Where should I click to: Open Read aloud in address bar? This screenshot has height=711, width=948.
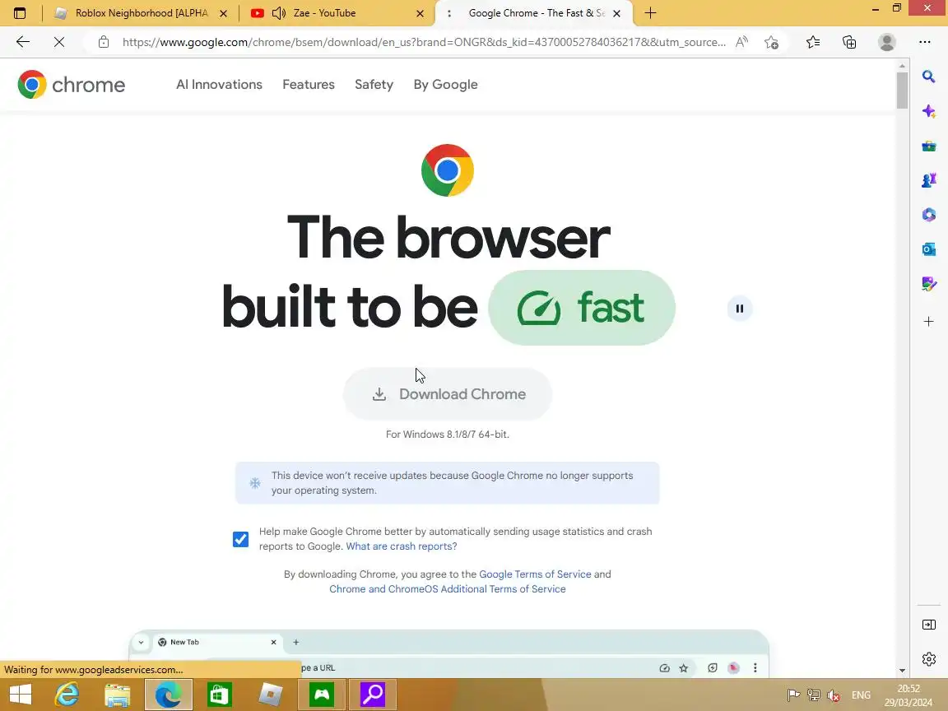[741, 42]
